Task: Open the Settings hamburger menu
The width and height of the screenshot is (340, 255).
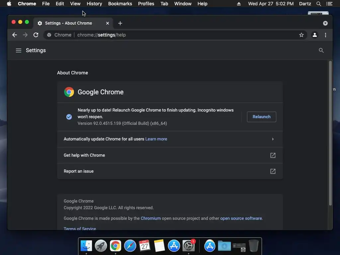Action: point(19,50)
